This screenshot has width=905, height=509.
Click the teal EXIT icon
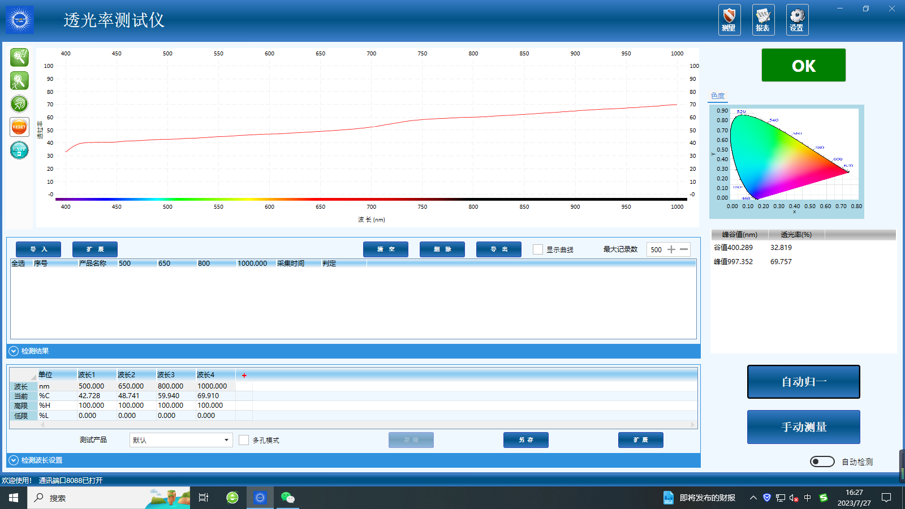[19, 150]
